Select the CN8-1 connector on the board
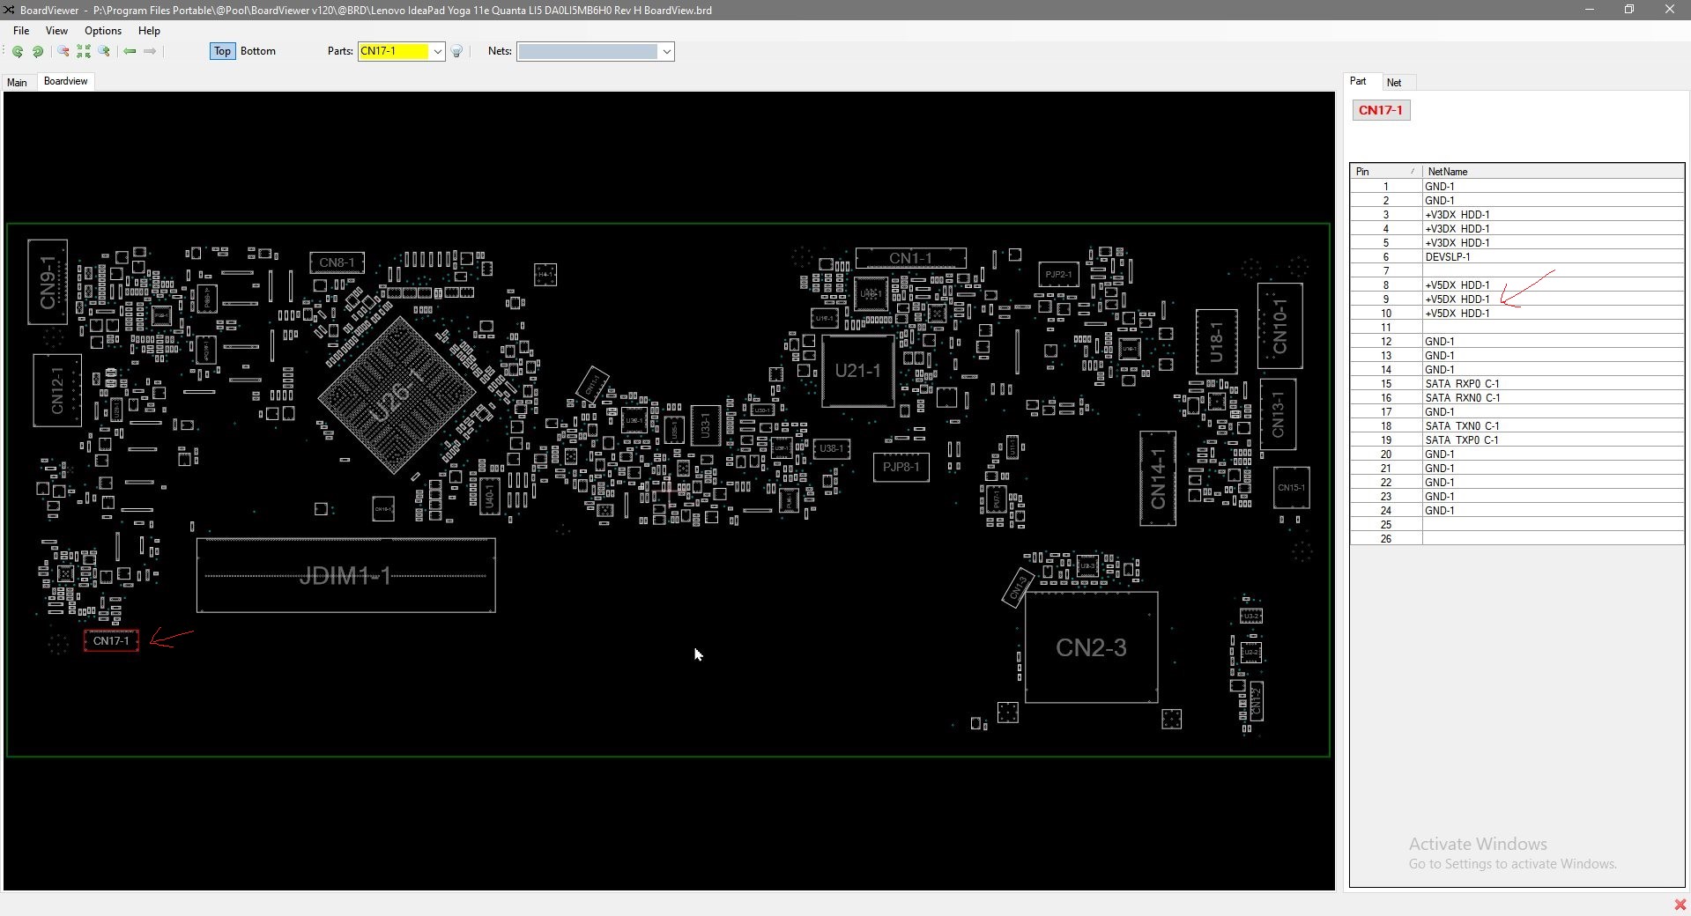 337,262
